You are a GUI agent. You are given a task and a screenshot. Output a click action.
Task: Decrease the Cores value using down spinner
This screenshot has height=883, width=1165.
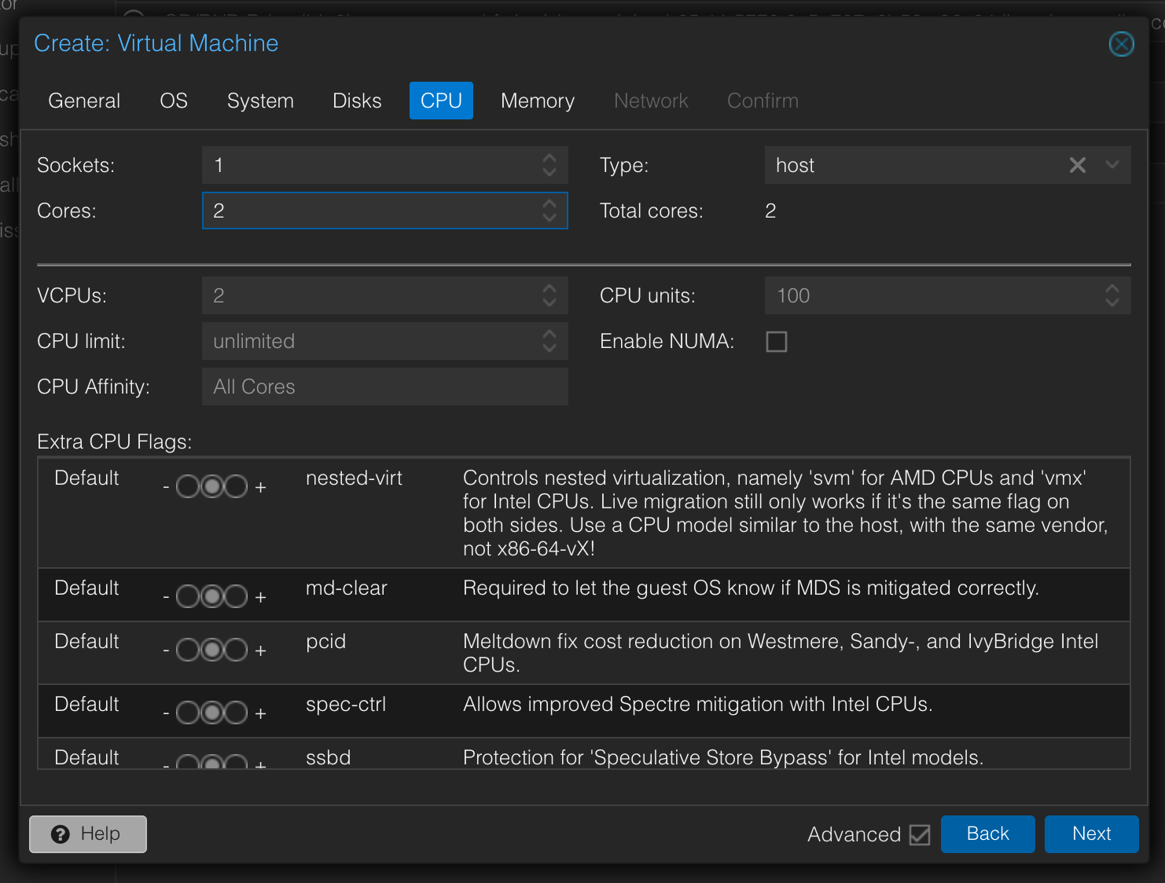click(549, 218)
